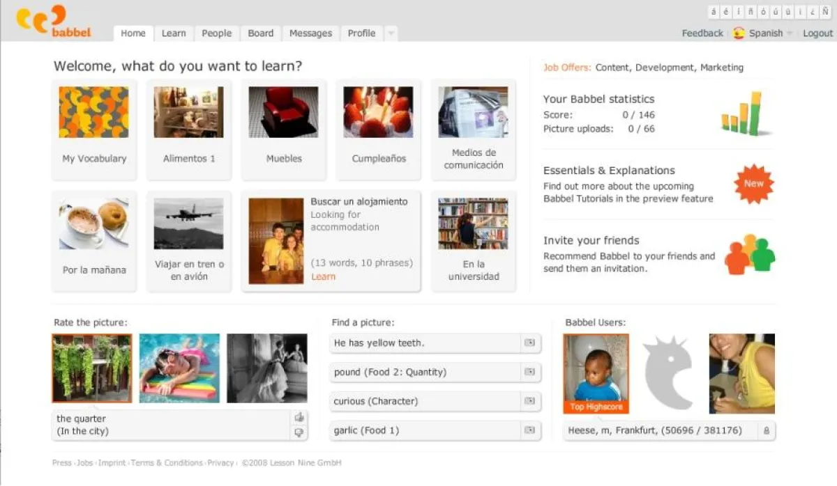Click the invite friends people icon
The height and width of the screenshot is (486, 837).
tap(750, 257)
